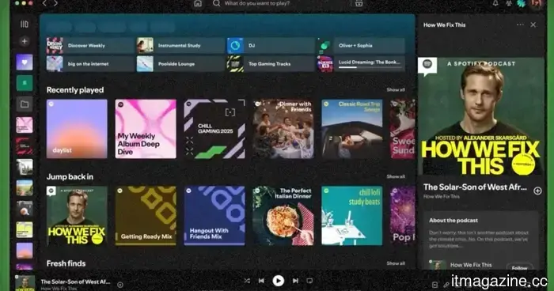554x291 pixels.
Task: Open more options in How We Fix This panel
Action: [x=520, y=25]
